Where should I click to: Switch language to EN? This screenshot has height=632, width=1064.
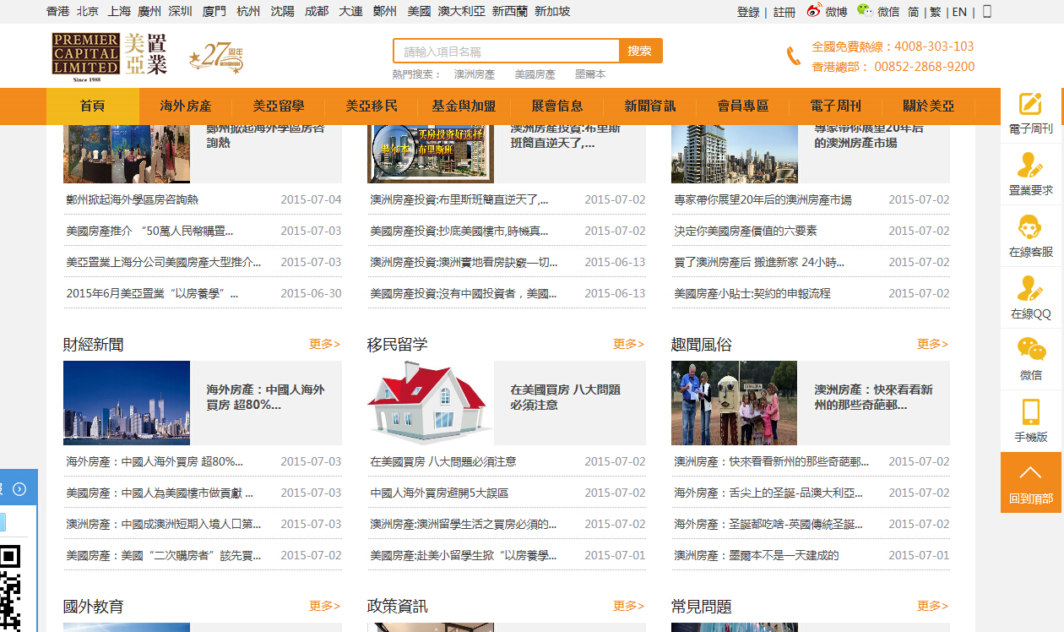tap(959, 12)
